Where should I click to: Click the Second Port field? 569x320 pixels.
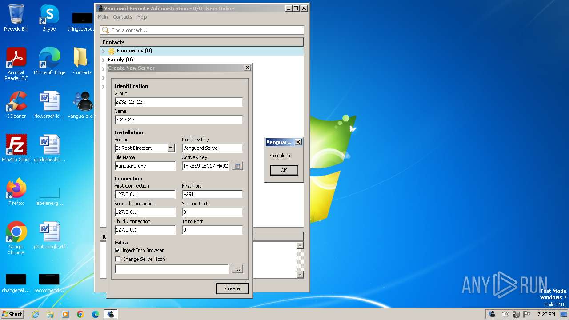tap(212, 212)
